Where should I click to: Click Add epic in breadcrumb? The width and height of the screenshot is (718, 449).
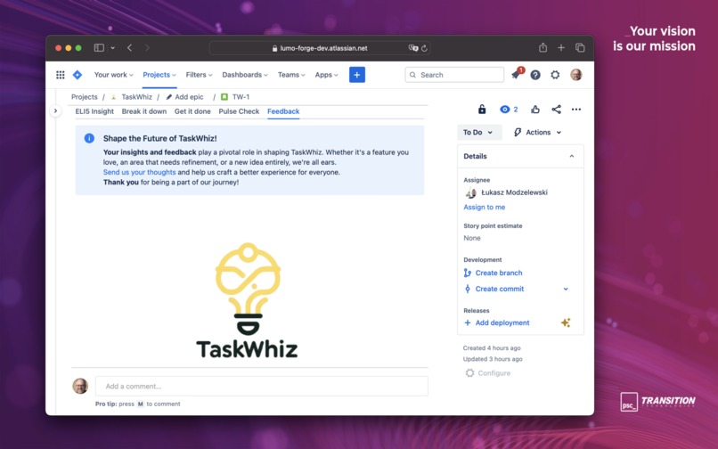point(189,97)
